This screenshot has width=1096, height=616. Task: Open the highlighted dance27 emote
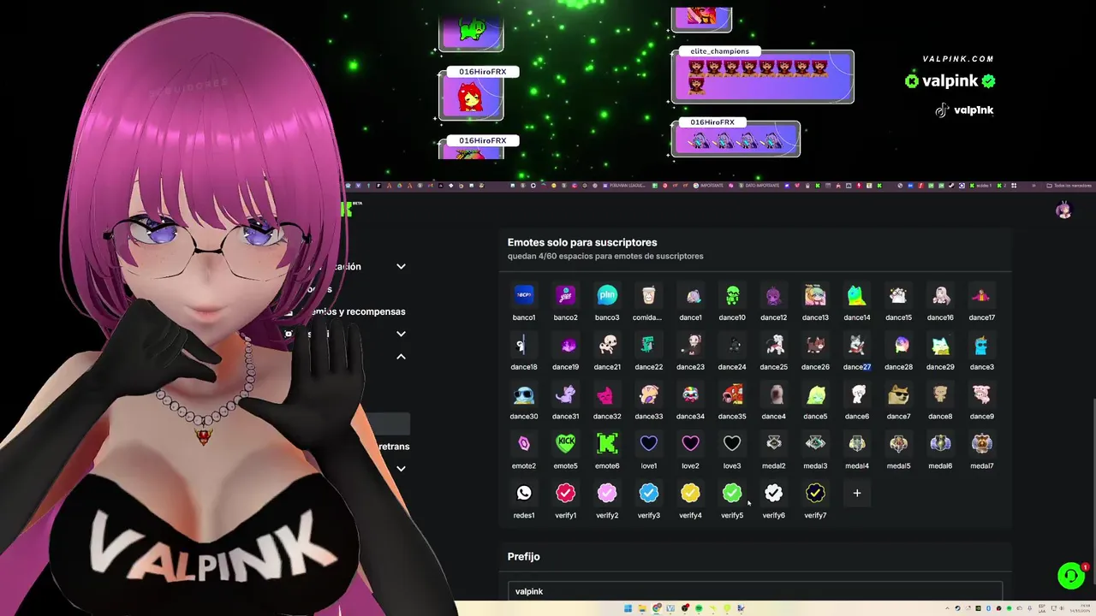(x=857, y=346)
